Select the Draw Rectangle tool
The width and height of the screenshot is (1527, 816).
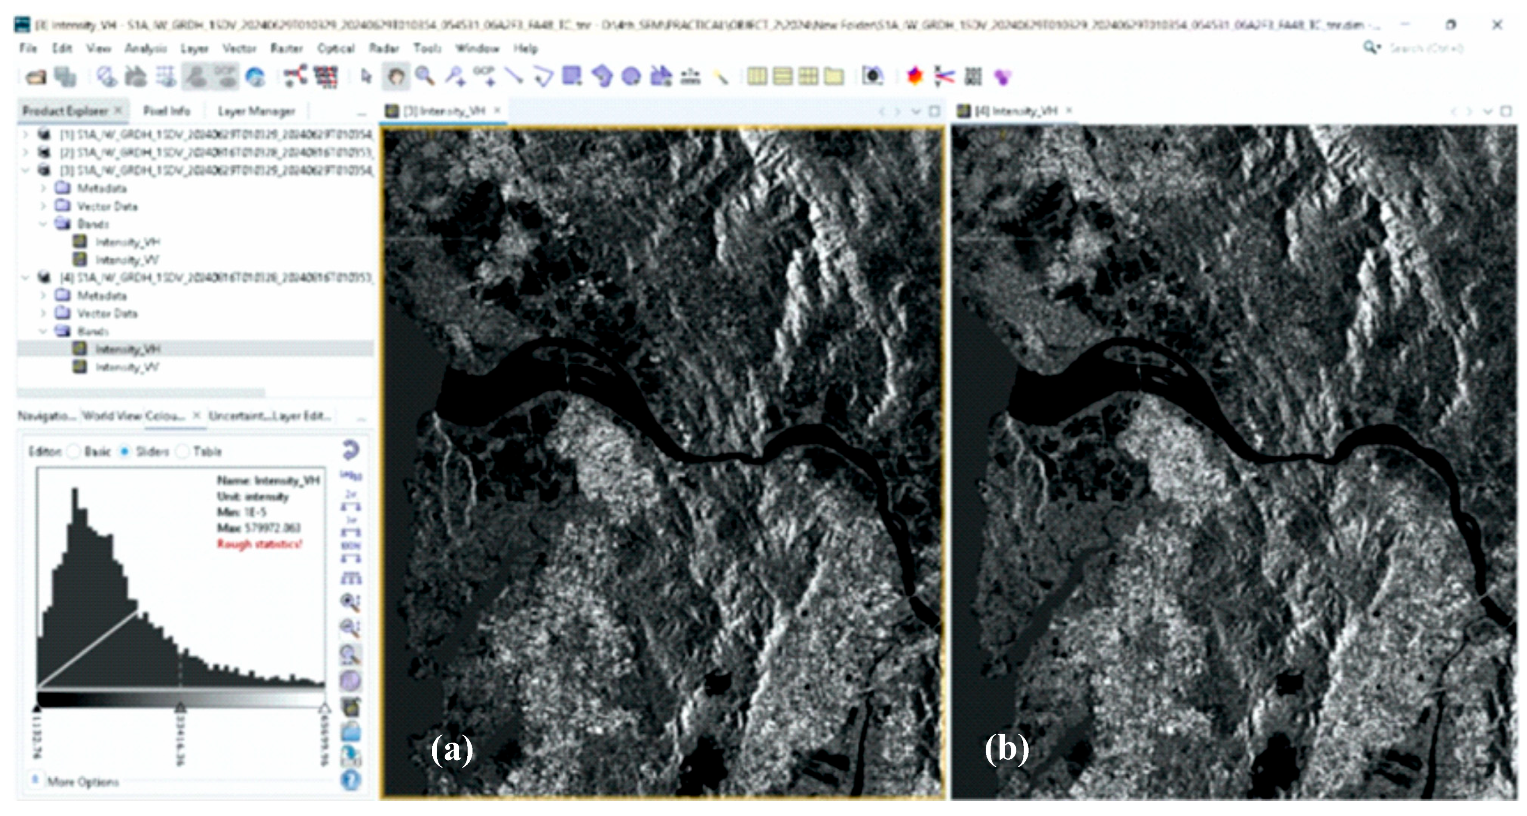[x=572, y=76]
